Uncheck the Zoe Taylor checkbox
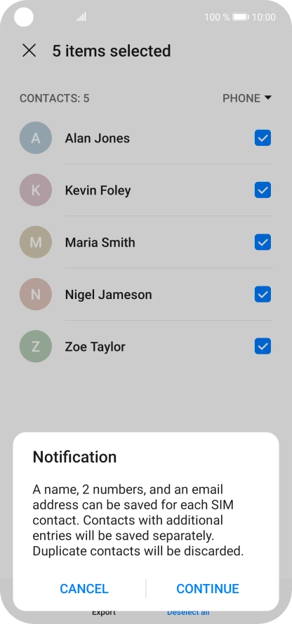This screenshot has height=624, width=292. 263,347
